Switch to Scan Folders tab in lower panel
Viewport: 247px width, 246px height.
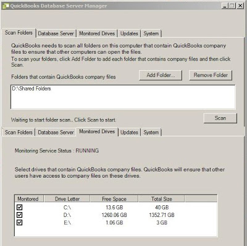tap(19, 132)
